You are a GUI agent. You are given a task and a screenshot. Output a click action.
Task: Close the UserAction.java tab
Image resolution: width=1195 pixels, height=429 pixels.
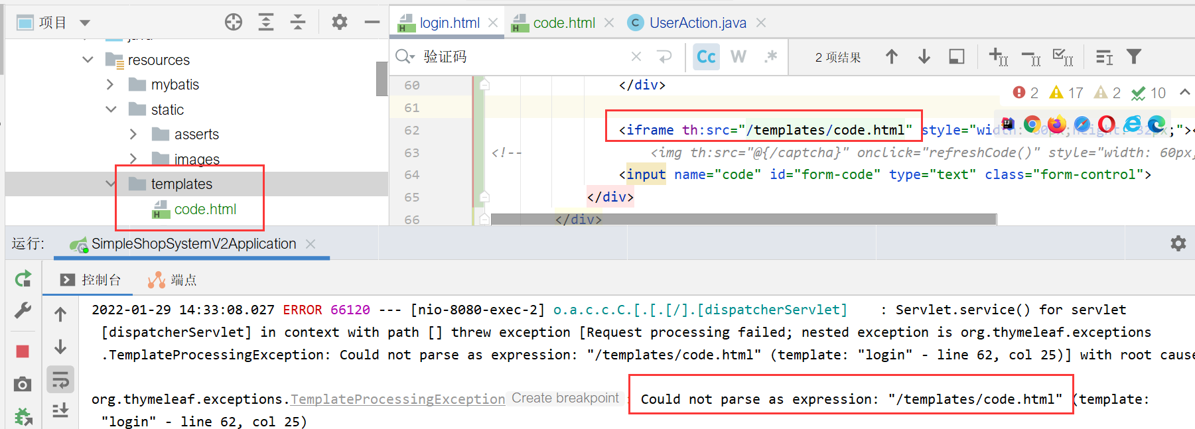click(x=761, y=23)
